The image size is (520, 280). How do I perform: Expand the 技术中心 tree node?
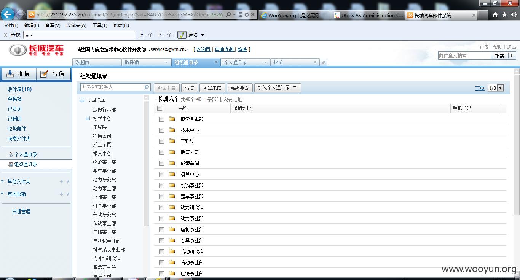pyautogui.click(x=88, y=118)
